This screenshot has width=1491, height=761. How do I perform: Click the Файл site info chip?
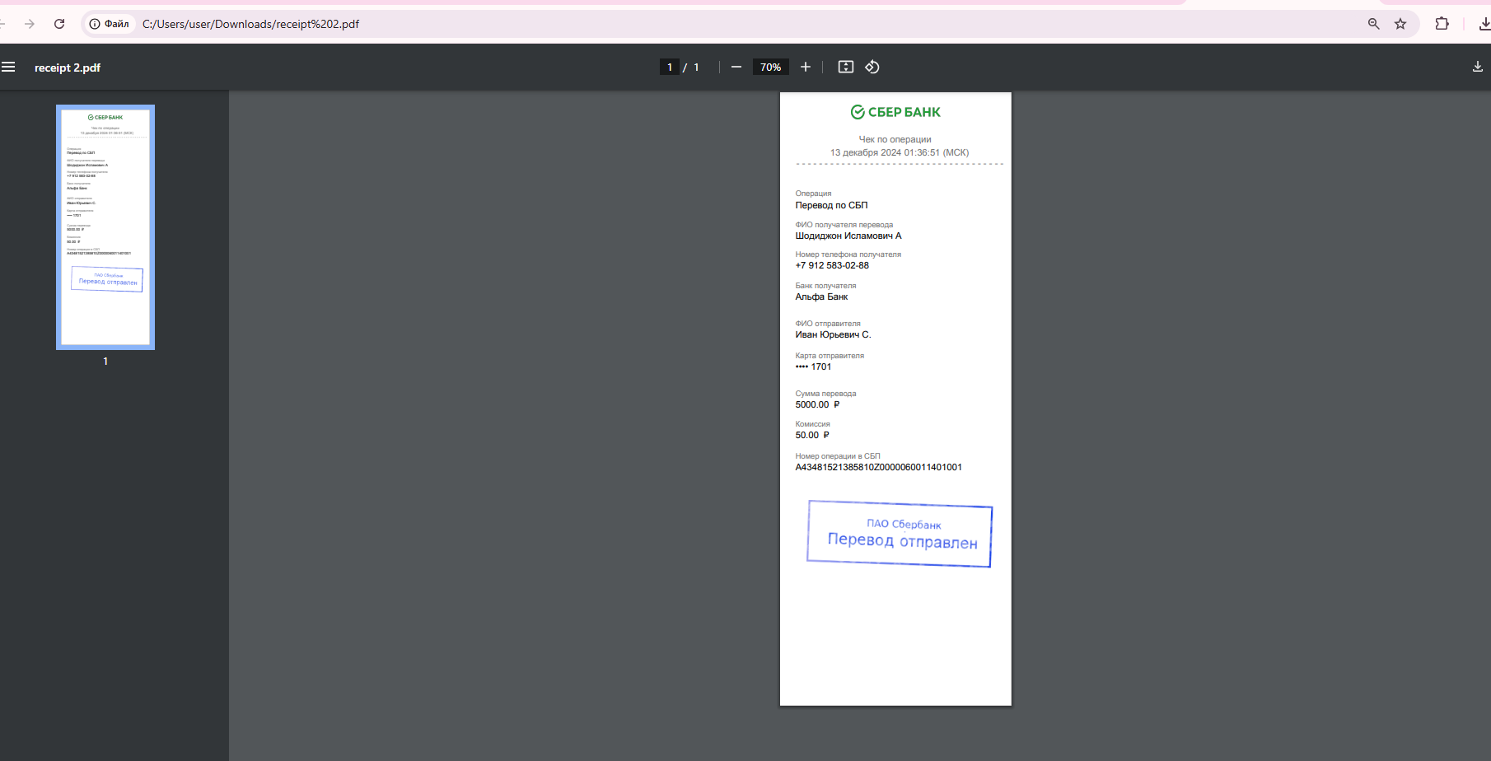[110, 24]
